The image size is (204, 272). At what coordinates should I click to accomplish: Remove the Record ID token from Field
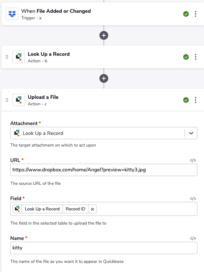(92, 209)
